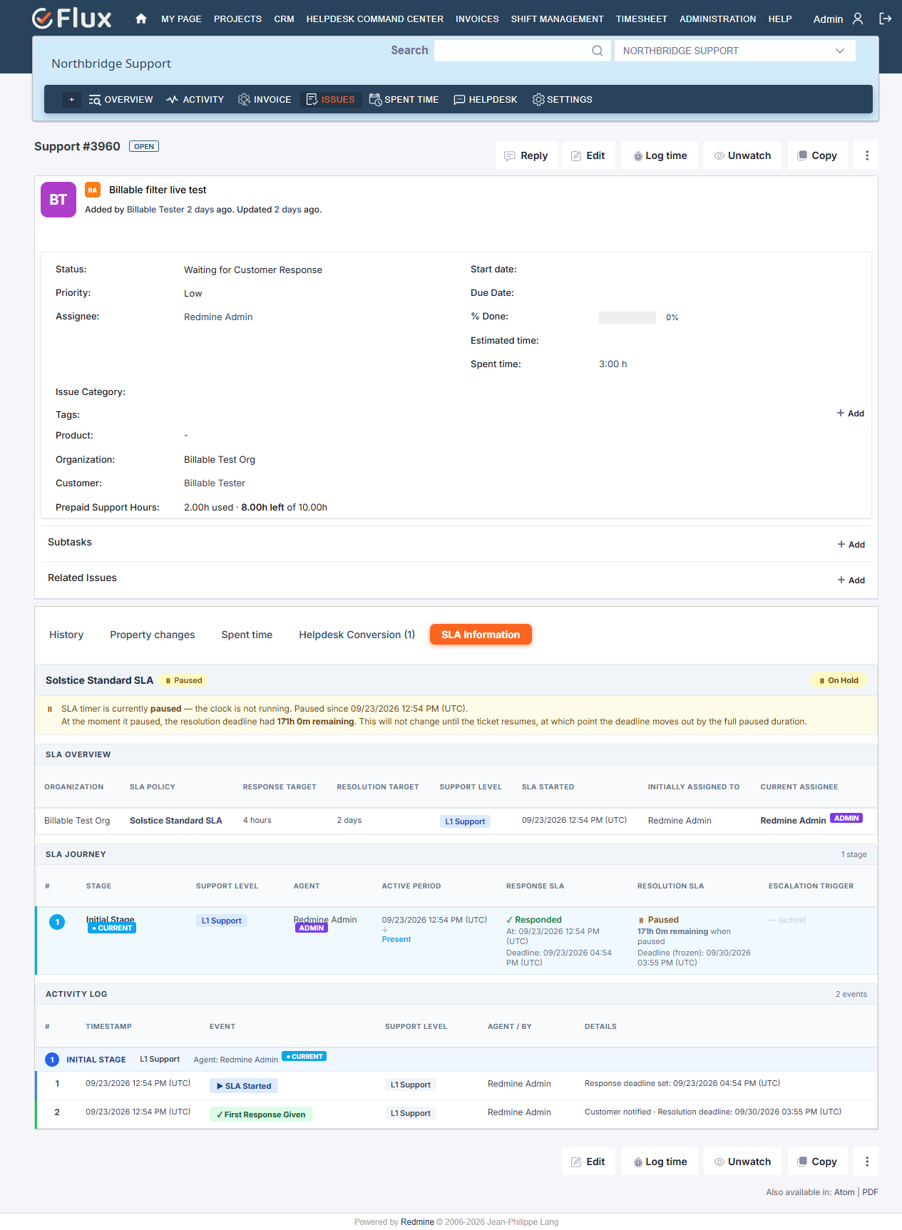Screen dimensions: 902x1230
Task: Open the Invoice project tab
Action: [x=265, y=100]
